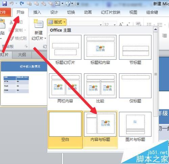The height and width of the screenshot is (164, 169).
Task: Click the layout gallery scrollbar thumb
Action: (x=155, y=74)
